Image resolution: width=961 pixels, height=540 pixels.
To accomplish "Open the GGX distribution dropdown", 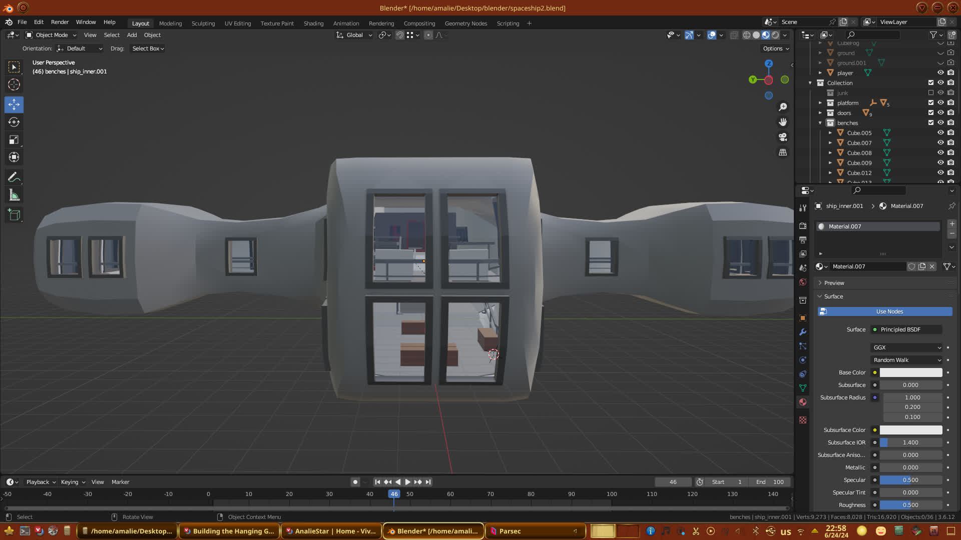I will tap(907, 347).
